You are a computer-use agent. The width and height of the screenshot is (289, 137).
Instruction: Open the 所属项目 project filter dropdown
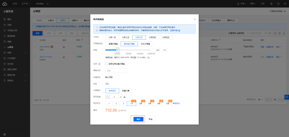236,33
